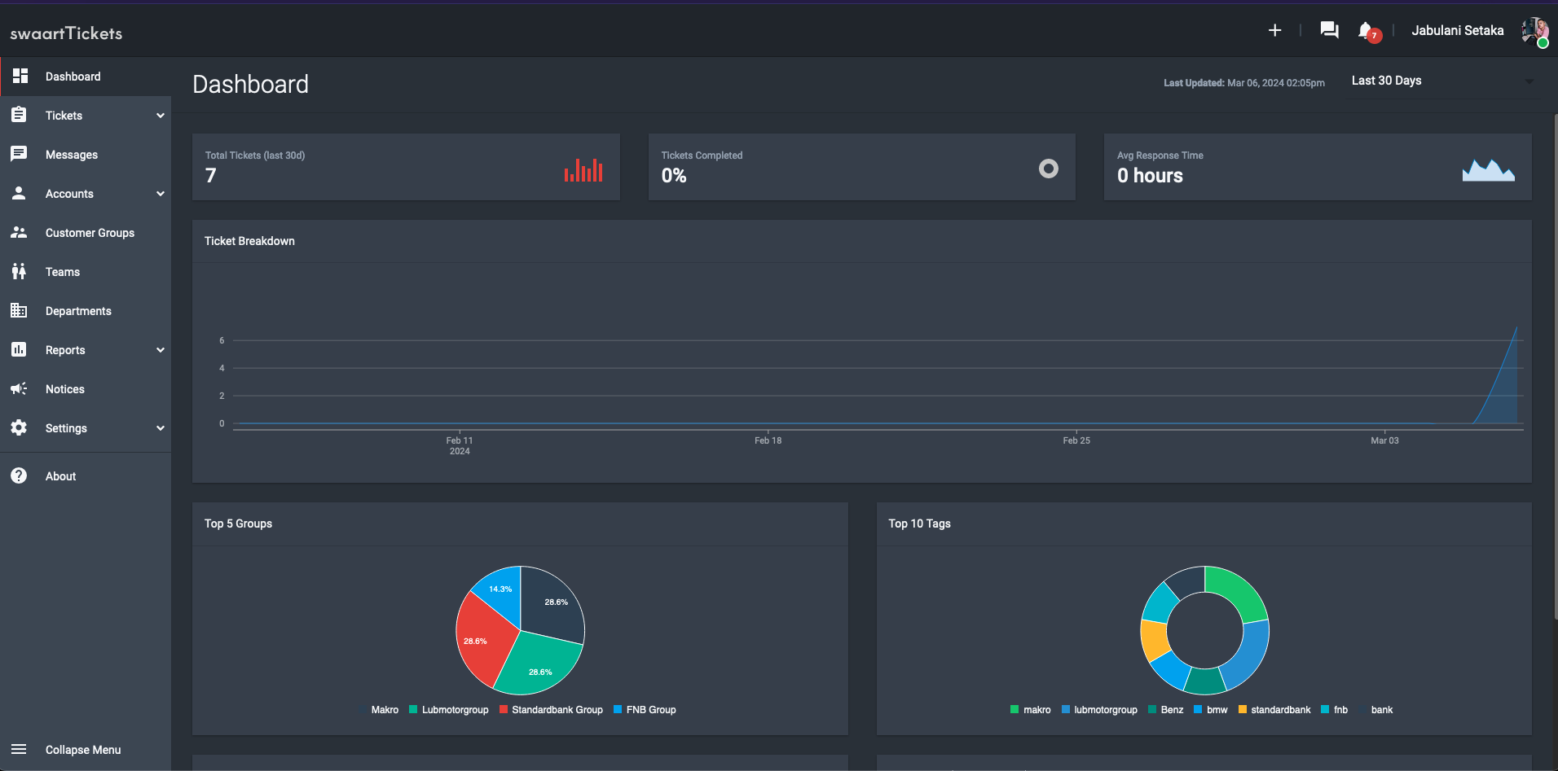Open the notifications bell with badge
Viewport: 1558px width, 771px height.
tap(1367, 31)
